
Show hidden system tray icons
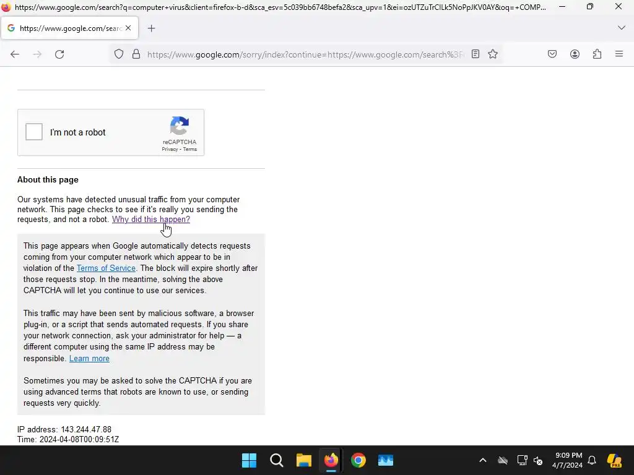point(483,460)
